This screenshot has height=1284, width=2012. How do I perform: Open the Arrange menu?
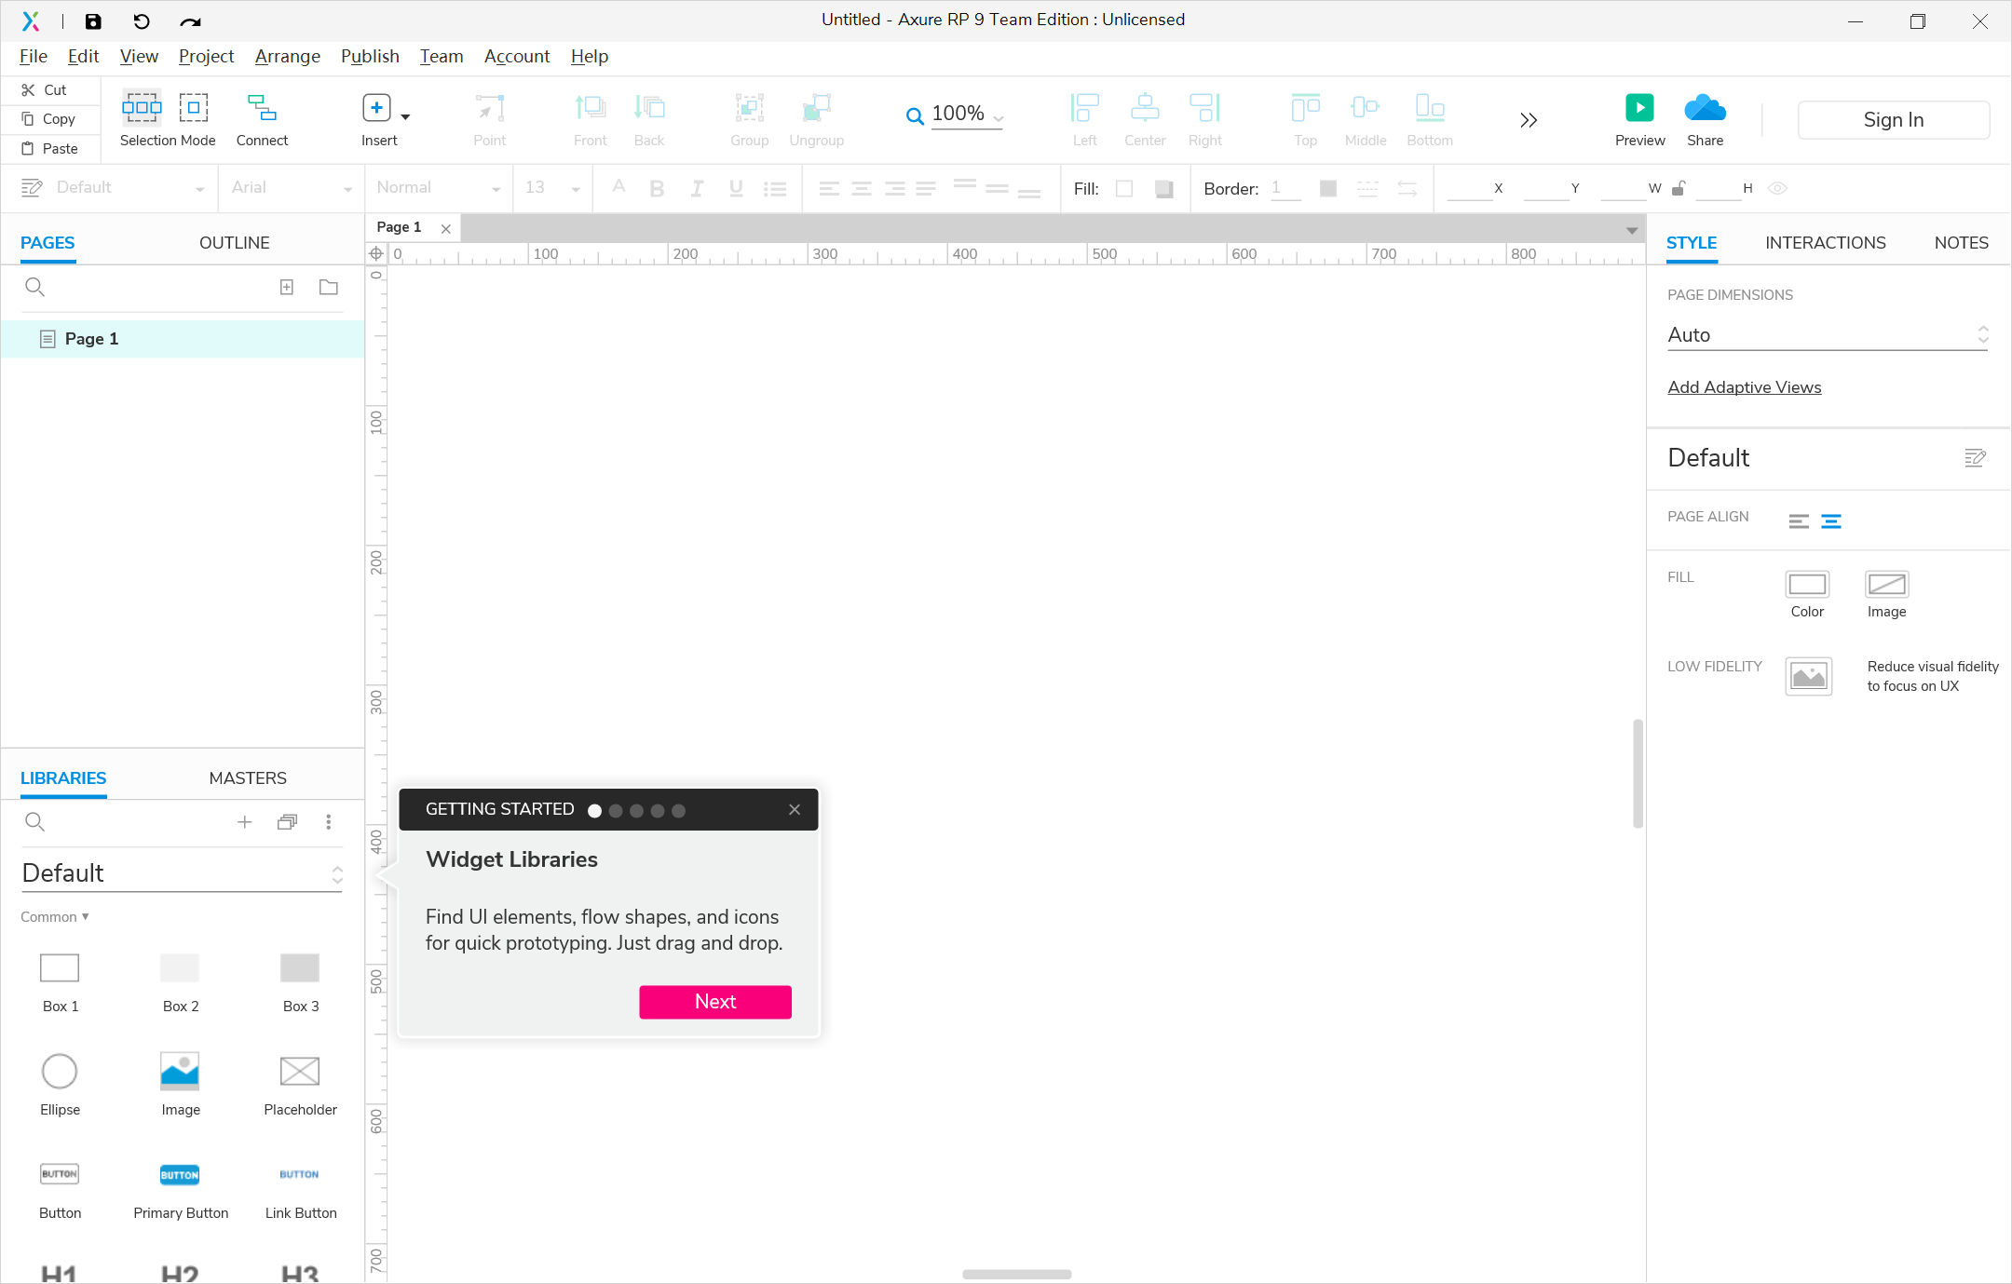click(287, 56)
